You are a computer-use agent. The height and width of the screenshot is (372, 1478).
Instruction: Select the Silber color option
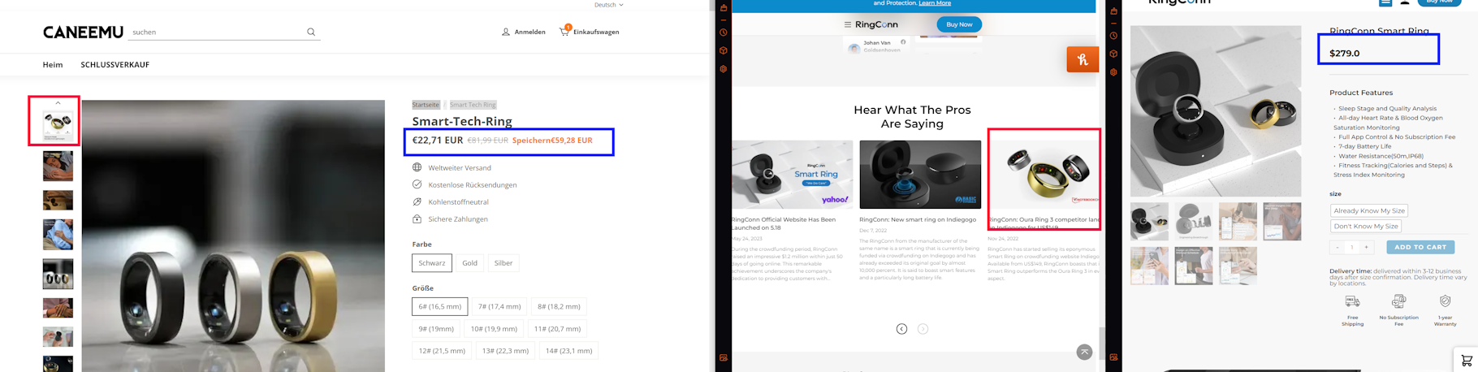pyautogui.click(x=503, y=263)
